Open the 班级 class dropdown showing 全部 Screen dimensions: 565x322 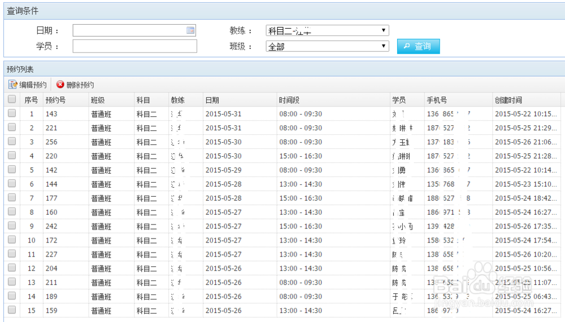tap(327, 46)
